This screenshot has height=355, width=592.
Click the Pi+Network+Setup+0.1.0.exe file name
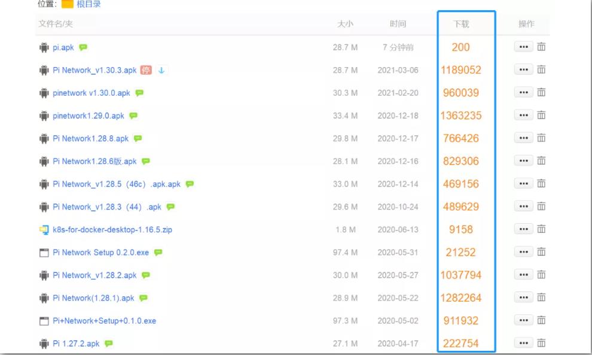coord(105,321)
